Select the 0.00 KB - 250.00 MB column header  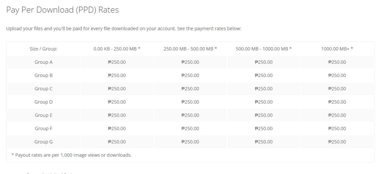[x=117, y=49]
